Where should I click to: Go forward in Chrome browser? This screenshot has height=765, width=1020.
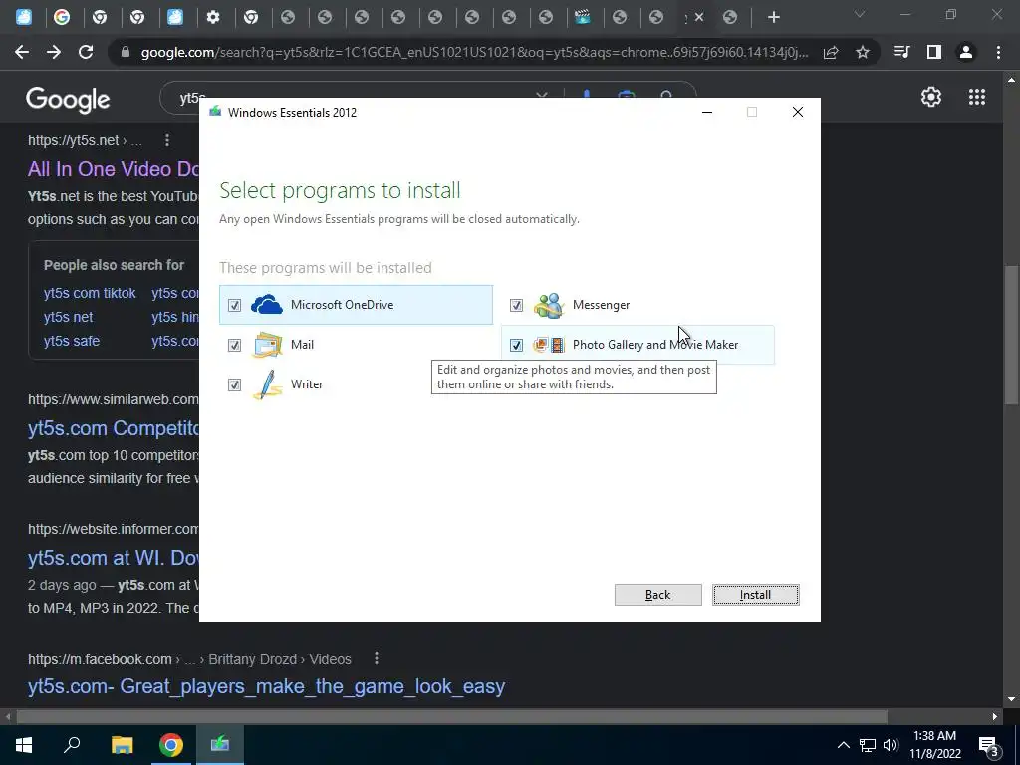click(54, 52)
